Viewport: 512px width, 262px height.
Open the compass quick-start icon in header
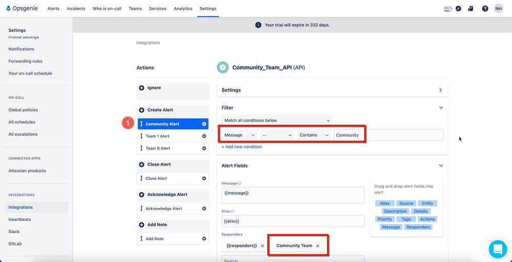coord(459,9)
